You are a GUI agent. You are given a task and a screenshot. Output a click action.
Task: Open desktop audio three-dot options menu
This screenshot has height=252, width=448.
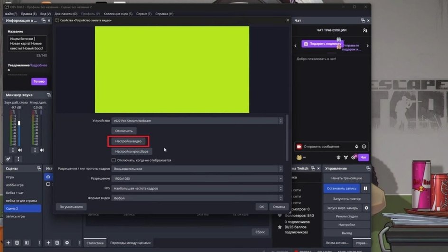[x=12, y=150]
